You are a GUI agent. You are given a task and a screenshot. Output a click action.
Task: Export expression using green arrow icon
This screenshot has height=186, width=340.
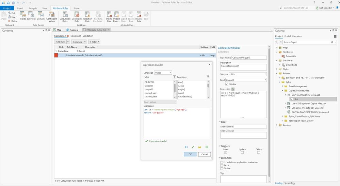[207, 147]
